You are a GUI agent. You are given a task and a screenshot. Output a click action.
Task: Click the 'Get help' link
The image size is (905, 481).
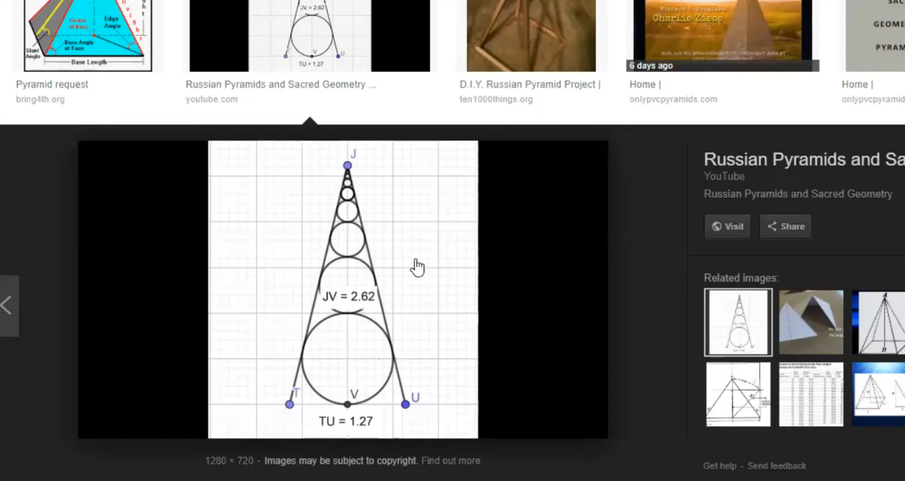point(720,466)
